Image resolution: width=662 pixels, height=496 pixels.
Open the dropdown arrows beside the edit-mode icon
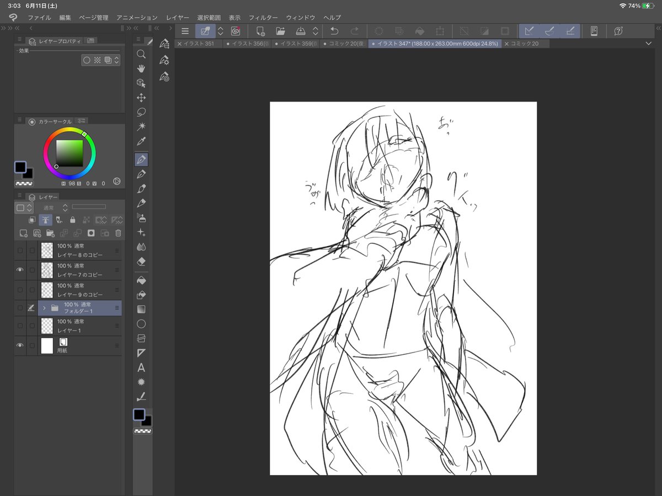pos(221,31)
